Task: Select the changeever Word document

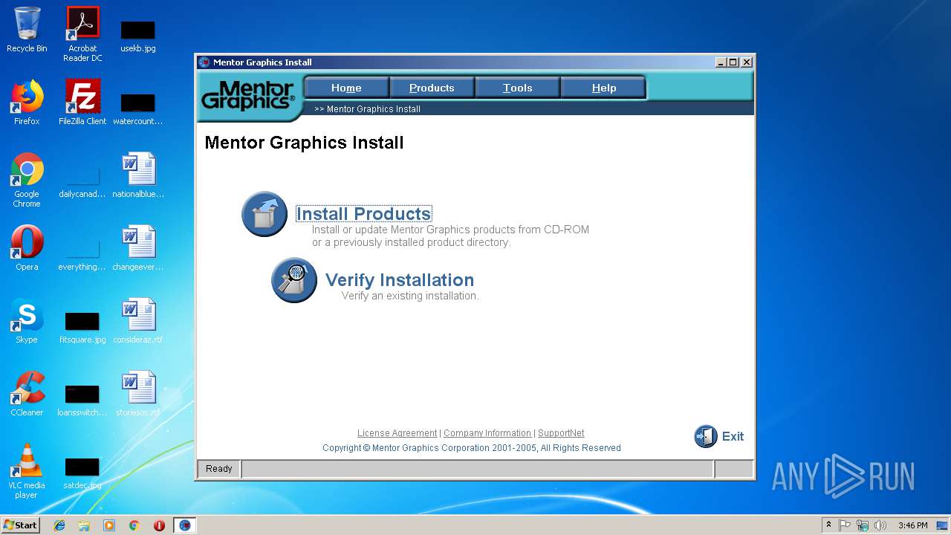Action: coord(138,248)
